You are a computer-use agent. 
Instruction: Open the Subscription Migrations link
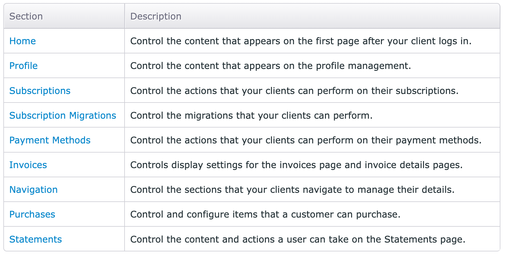coord(63,115)
